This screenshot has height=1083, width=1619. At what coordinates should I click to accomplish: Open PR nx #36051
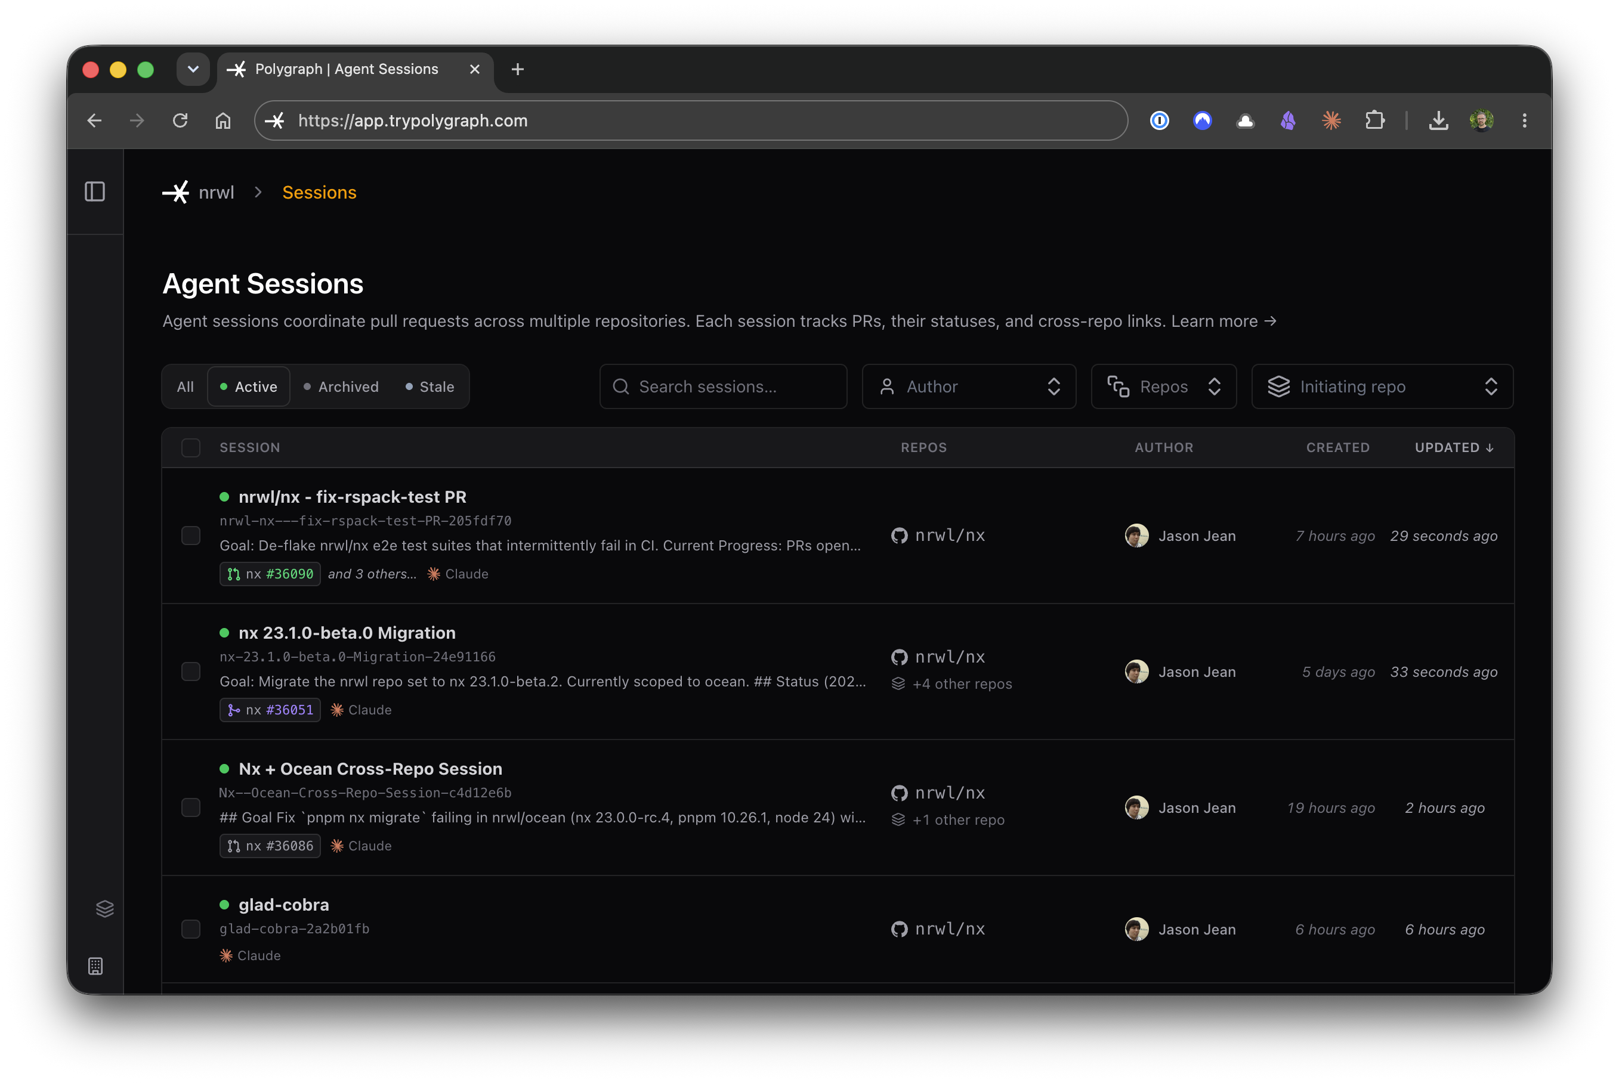pyautogui.click(x=270, y=710)
